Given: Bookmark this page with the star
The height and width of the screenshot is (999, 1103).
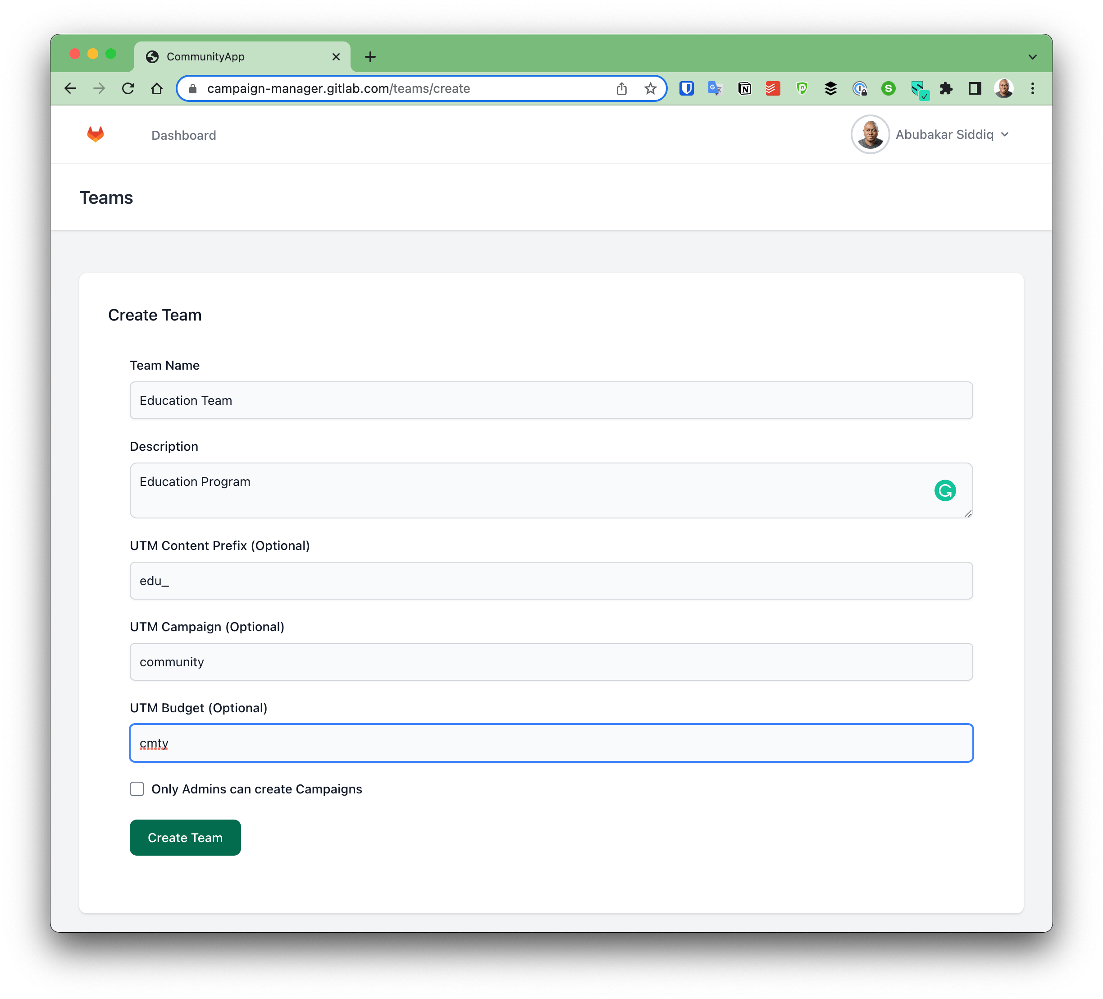Looking at the screenshot, I should click(x=650, y=88).
